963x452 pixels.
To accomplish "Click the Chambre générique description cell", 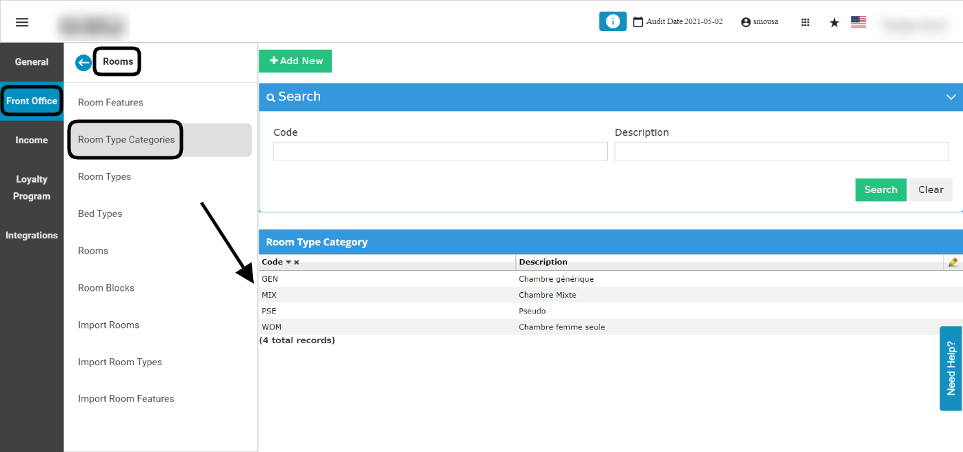I will (x=556, y=279).
